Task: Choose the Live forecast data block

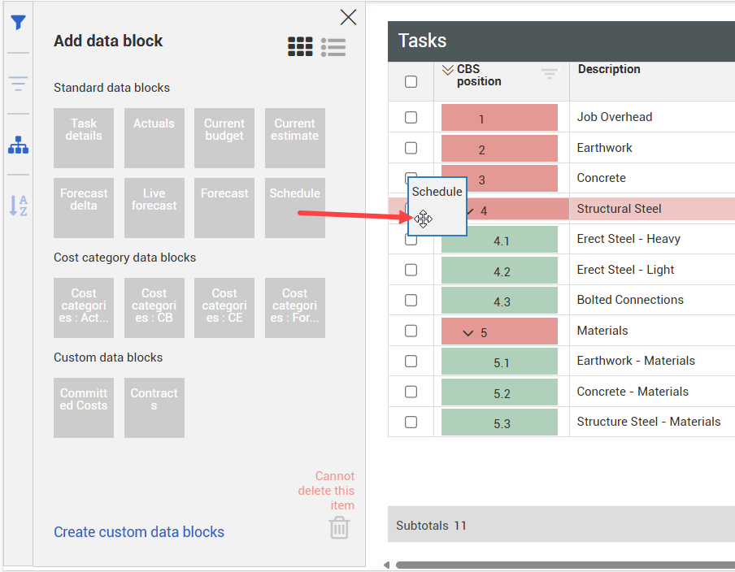Action: [x=154, y=208]
